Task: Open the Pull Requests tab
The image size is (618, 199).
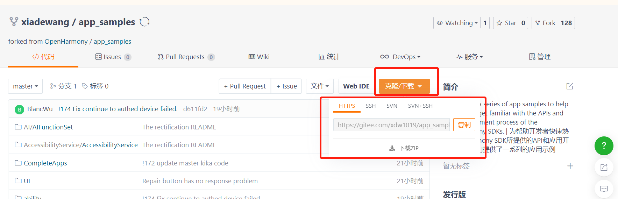Action: 186,57
